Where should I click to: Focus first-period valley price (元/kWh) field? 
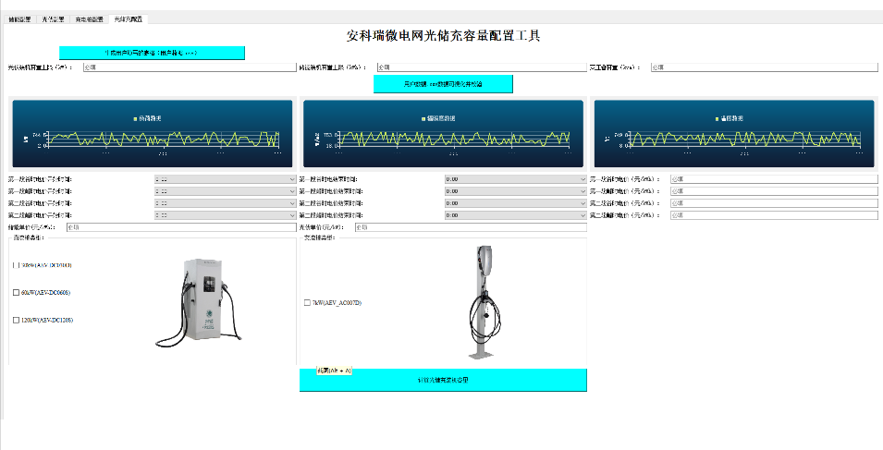pos(774,179)
